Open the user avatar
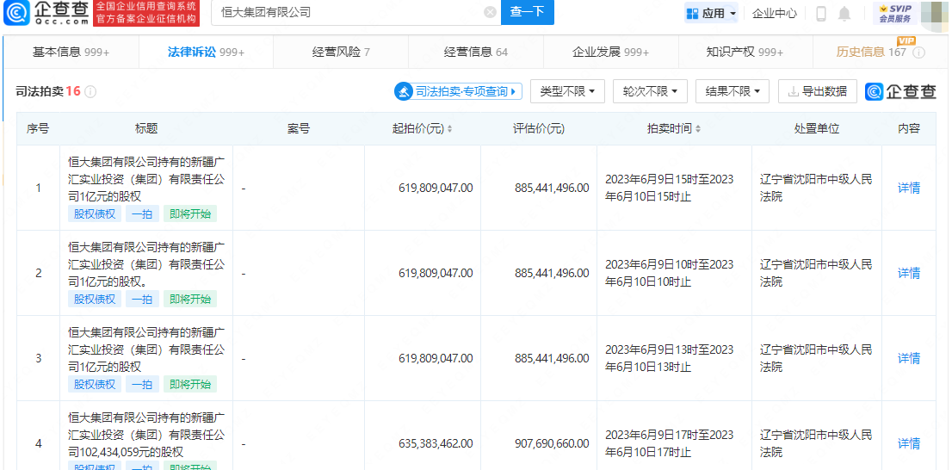 click(x=936, y=14)
